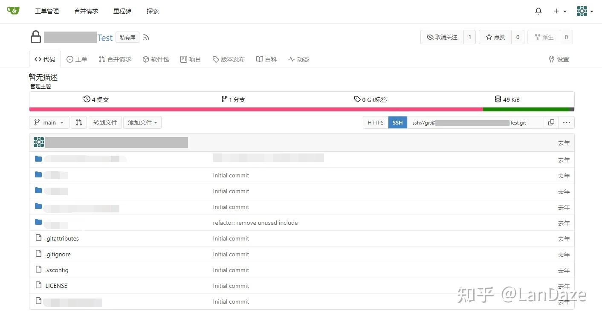This screenshot has width=602, height=319.
Task: Open the LICENSE file
Action: tap(56, 286)
